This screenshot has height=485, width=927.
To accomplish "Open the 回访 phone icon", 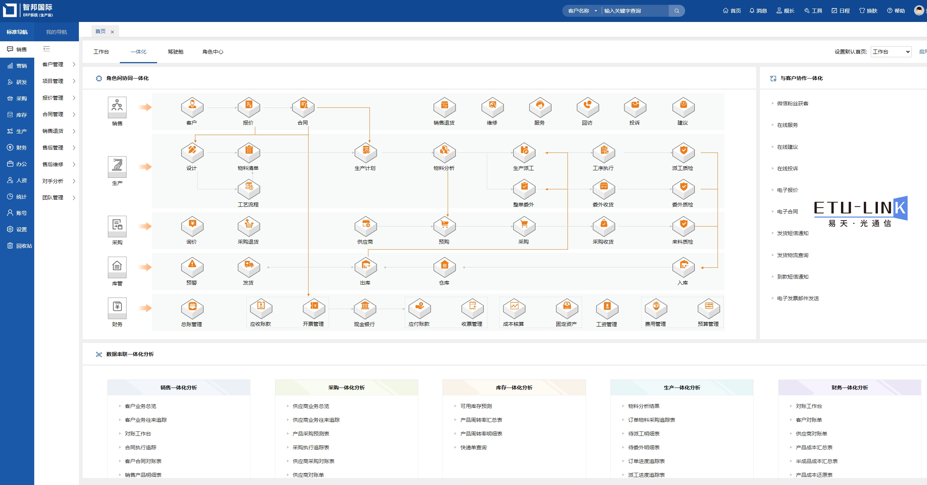I will click(x=588, y=107).
